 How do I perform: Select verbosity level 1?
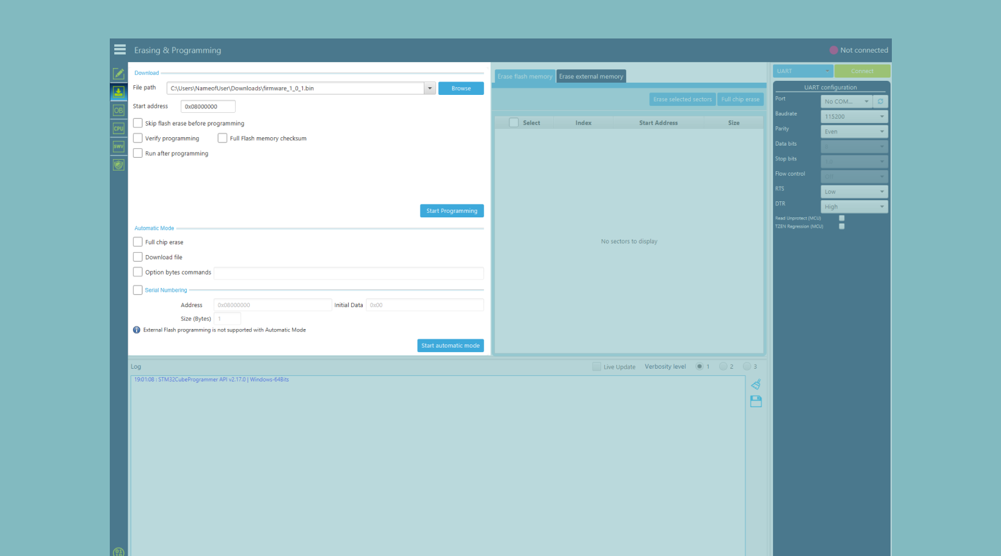(699, 367)
